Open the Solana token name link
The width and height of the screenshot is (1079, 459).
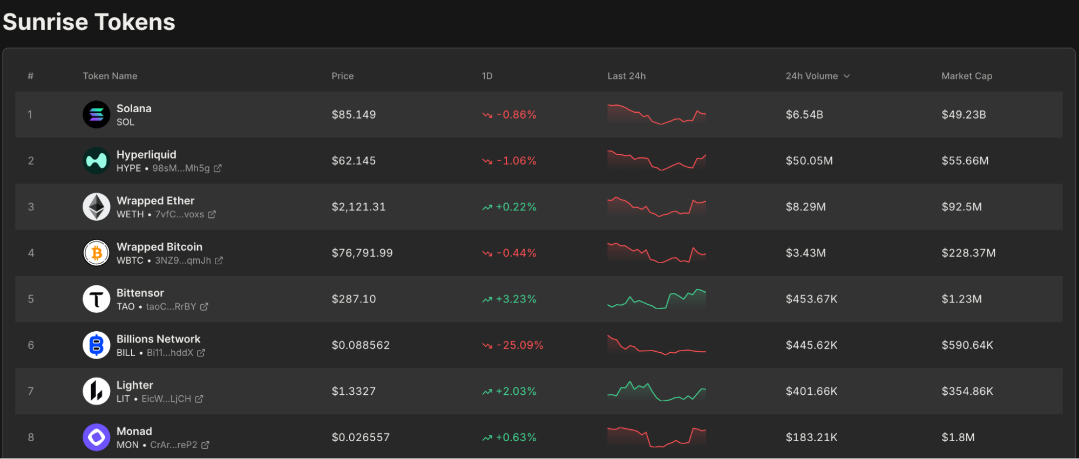[134, 108]
